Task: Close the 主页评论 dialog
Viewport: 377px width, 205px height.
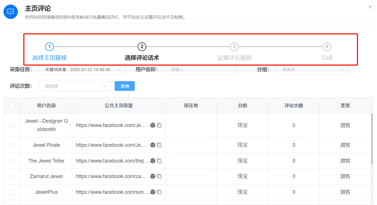Action: (370, 7)
